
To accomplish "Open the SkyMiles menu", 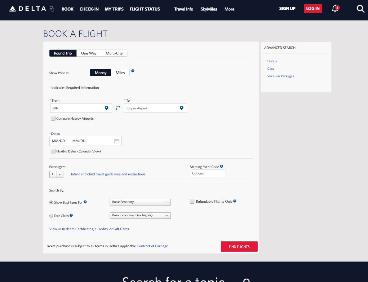I will pos(209,9).
